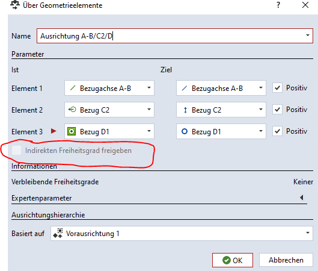318x271 pixels.
Task: Click the Abbrechen button
Action: click(x=286, y=260)
